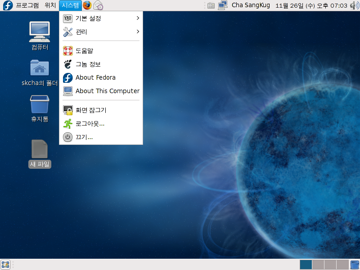
Task: Open 그놈 정보 About GNOME
Action: pos(101,64)
